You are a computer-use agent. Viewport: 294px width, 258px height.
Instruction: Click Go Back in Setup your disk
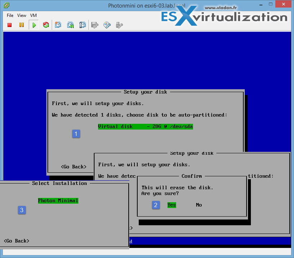click(x=74, y=167)
